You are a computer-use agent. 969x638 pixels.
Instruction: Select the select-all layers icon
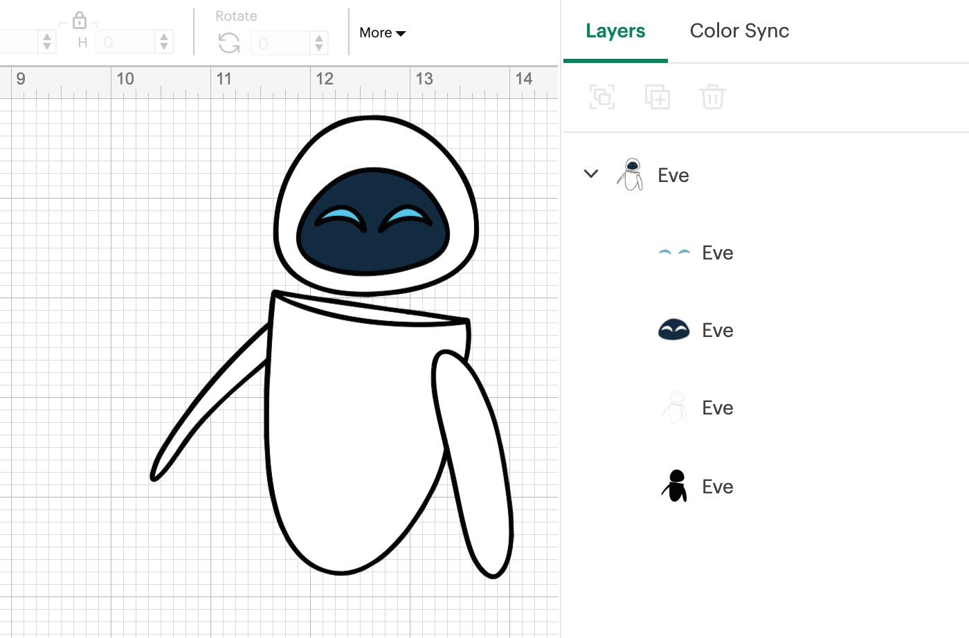coord(601,97)
